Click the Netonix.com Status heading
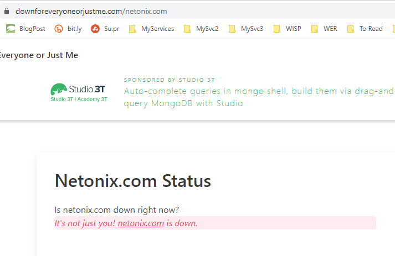Screen dimensions: 395x256 click(x=133, y=181)
